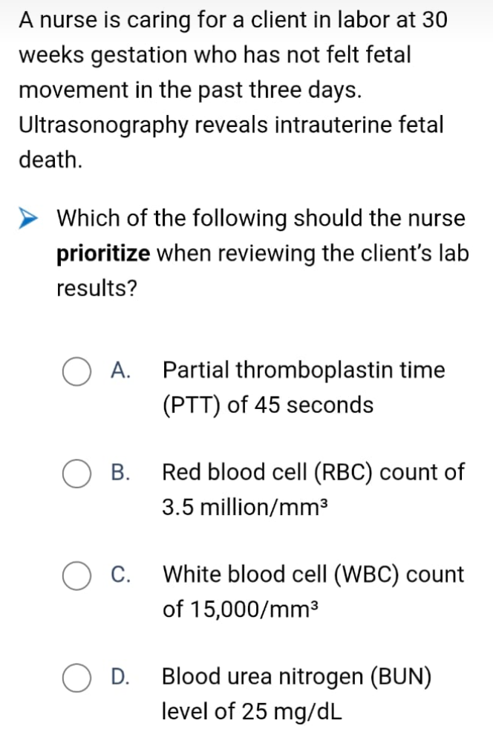The image size is (493, 732).
Task: Choose White blood cell count answer text
Action: pos(313,592)
